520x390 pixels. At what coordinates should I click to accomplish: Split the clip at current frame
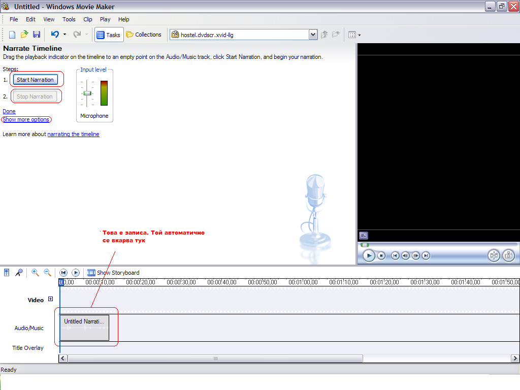coord(494,255)
